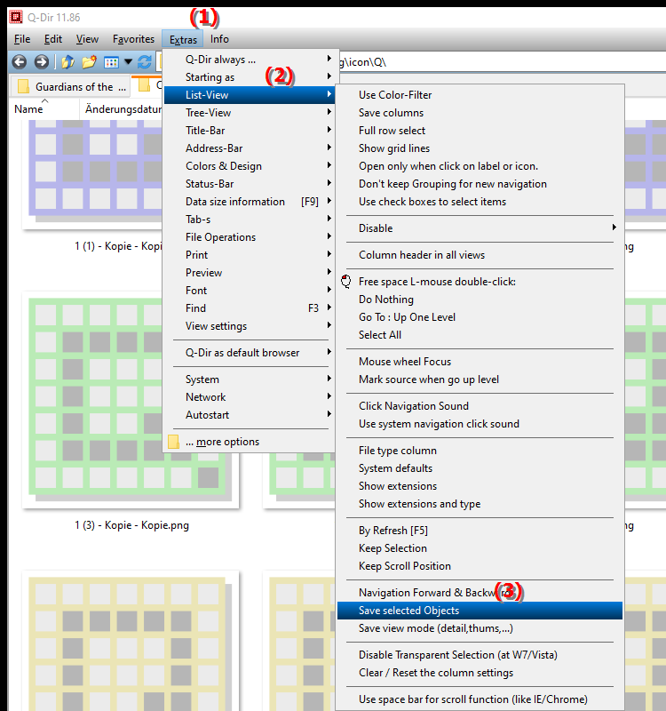Click the Q-Dir app icon in title bar
This screenshot has height=711, width=666.
[16, 17]
